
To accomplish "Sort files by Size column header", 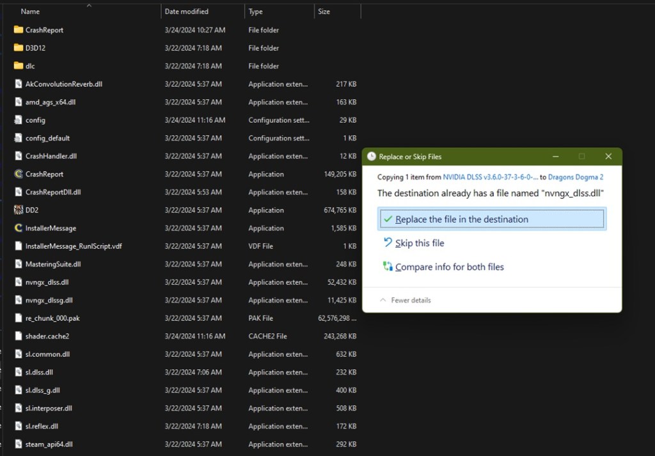I will tap(324, 12).
